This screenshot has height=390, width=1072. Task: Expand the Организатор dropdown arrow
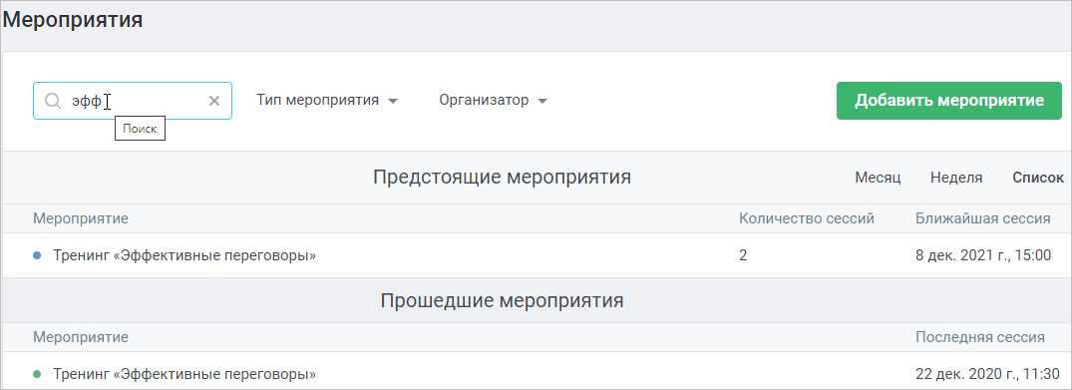[542, 102]
